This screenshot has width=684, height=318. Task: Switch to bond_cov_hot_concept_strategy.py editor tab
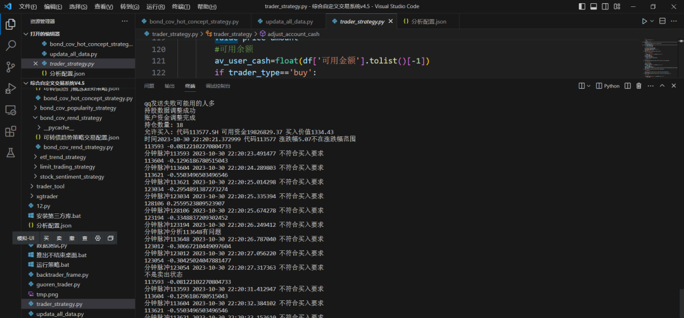click(x=193, y=22)
